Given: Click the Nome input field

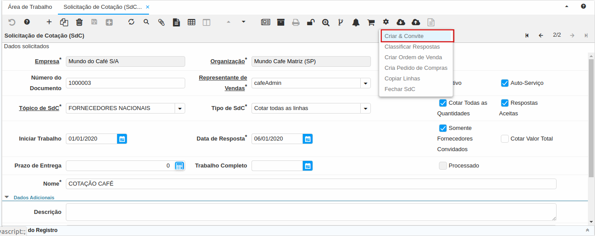Looking at the screenshot, I should click(311, 184).
